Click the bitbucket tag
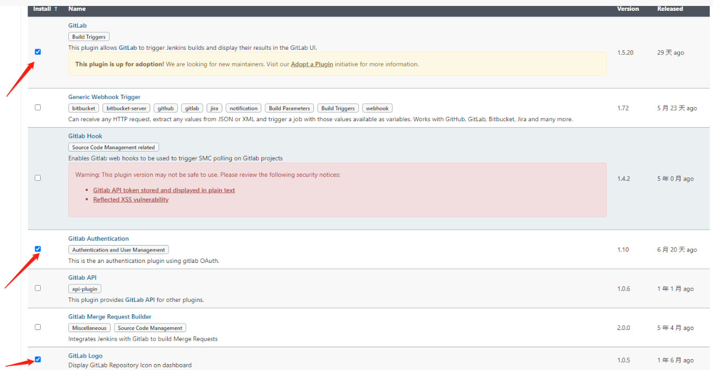This screenshot has width=713, height=370. (83, 108)
